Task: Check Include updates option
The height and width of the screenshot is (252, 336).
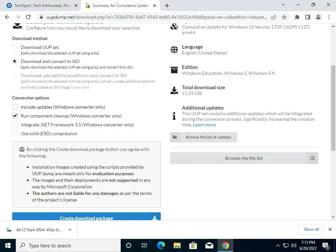Action: [15, 107]
